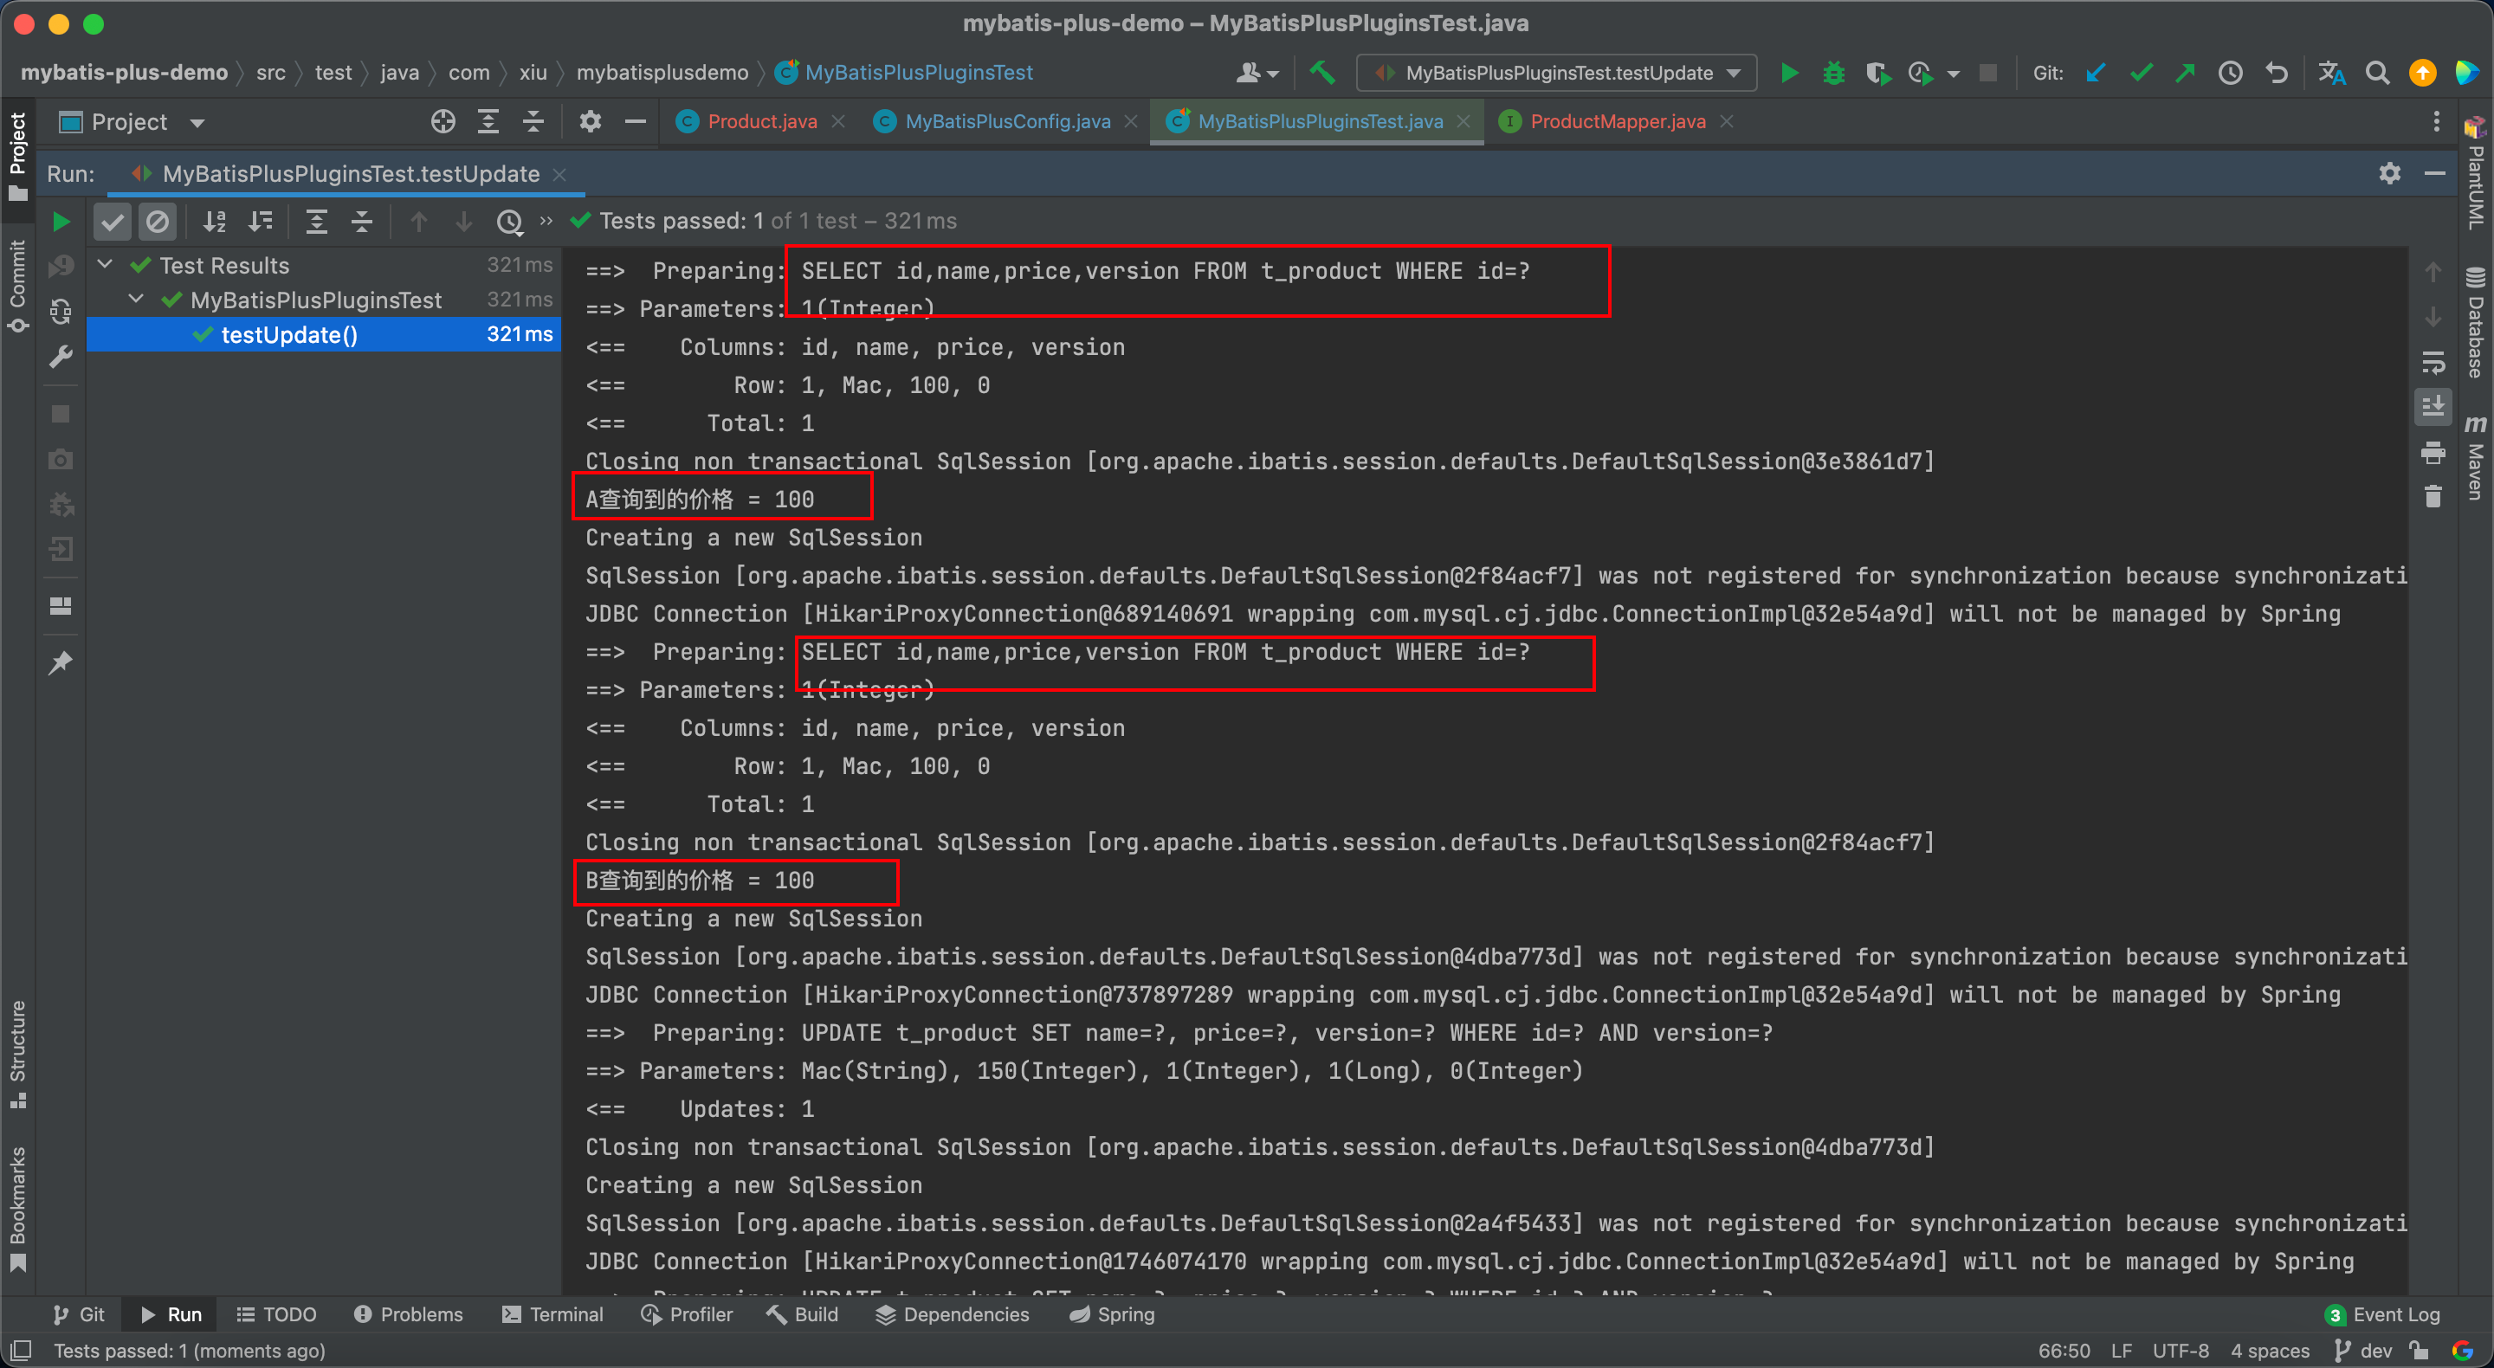Viewport: 2494px width, 1368px height.
Task: Open the profiler run options dropdown arrow
Action: (x=1954, y=74)
